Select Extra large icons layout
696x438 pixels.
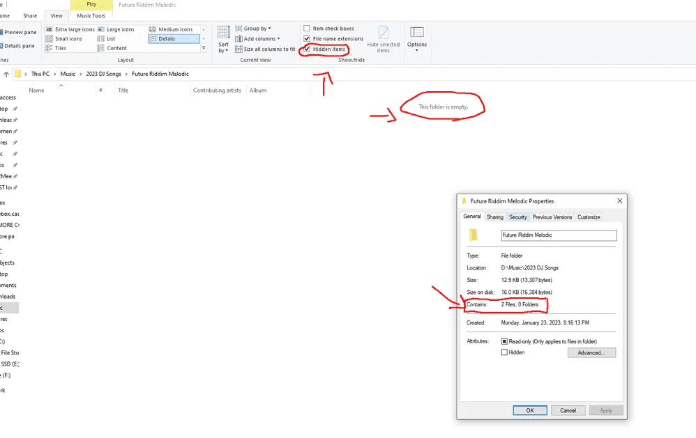point(70,29)
